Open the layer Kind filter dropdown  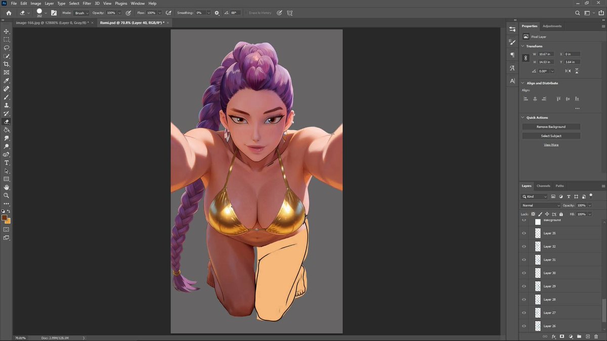(535, 197)
